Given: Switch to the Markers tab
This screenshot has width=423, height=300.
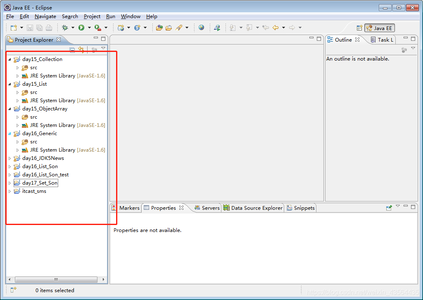Looking at the screenshot, I should coord(126,208).
